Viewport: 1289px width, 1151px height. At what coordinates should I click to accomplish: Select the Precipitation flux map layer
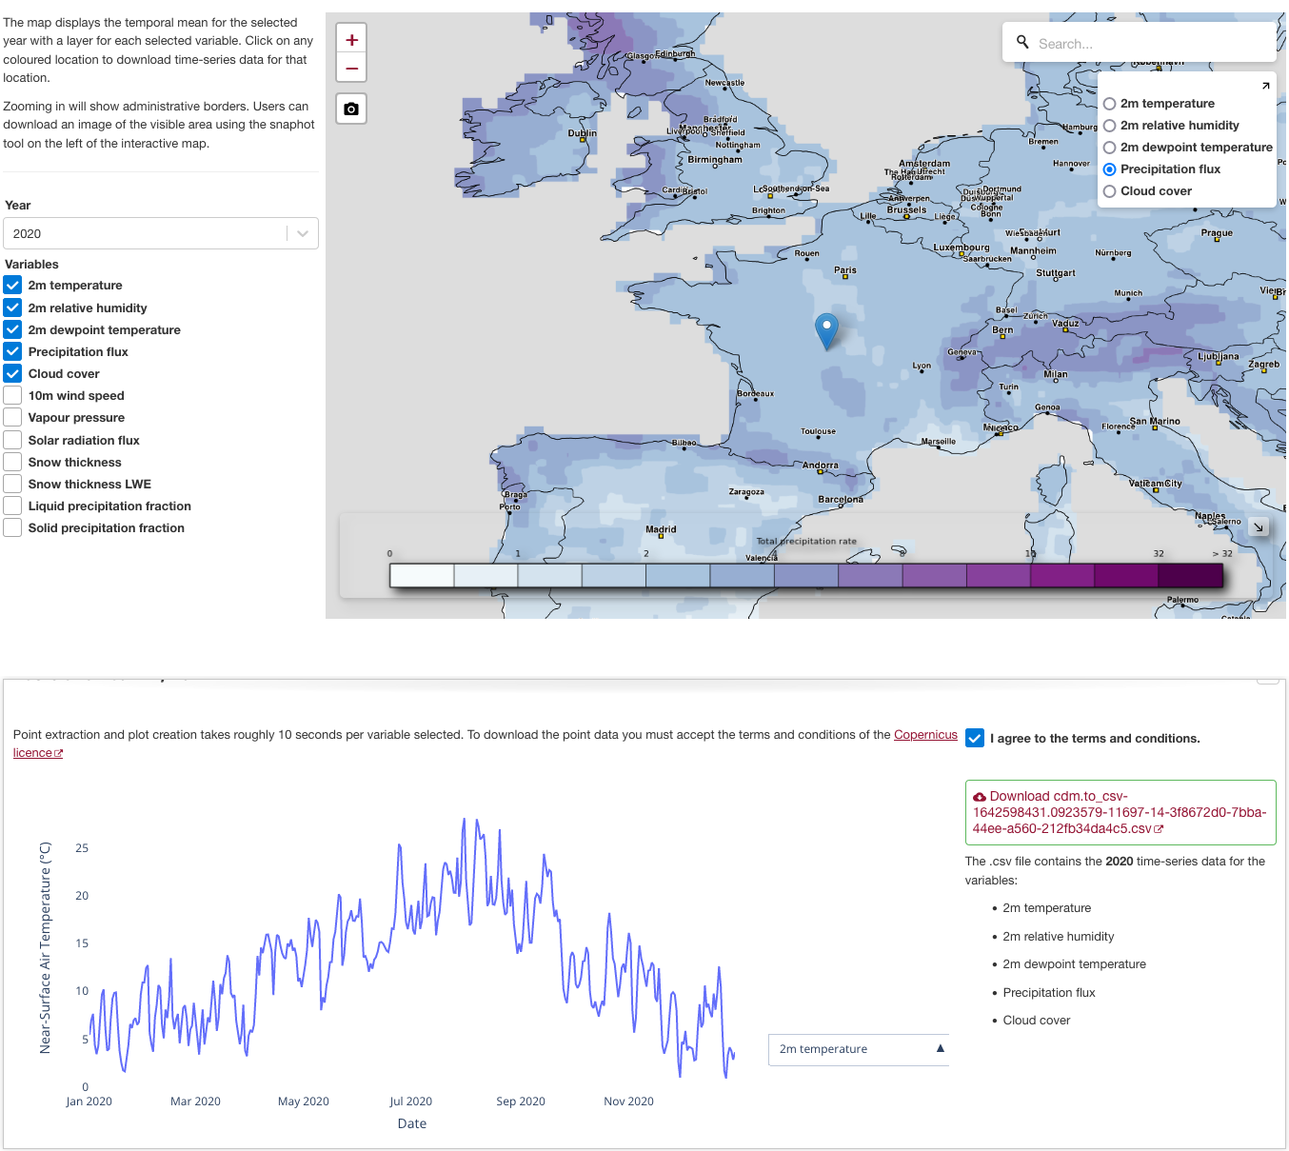click(x=1109, y=169)
